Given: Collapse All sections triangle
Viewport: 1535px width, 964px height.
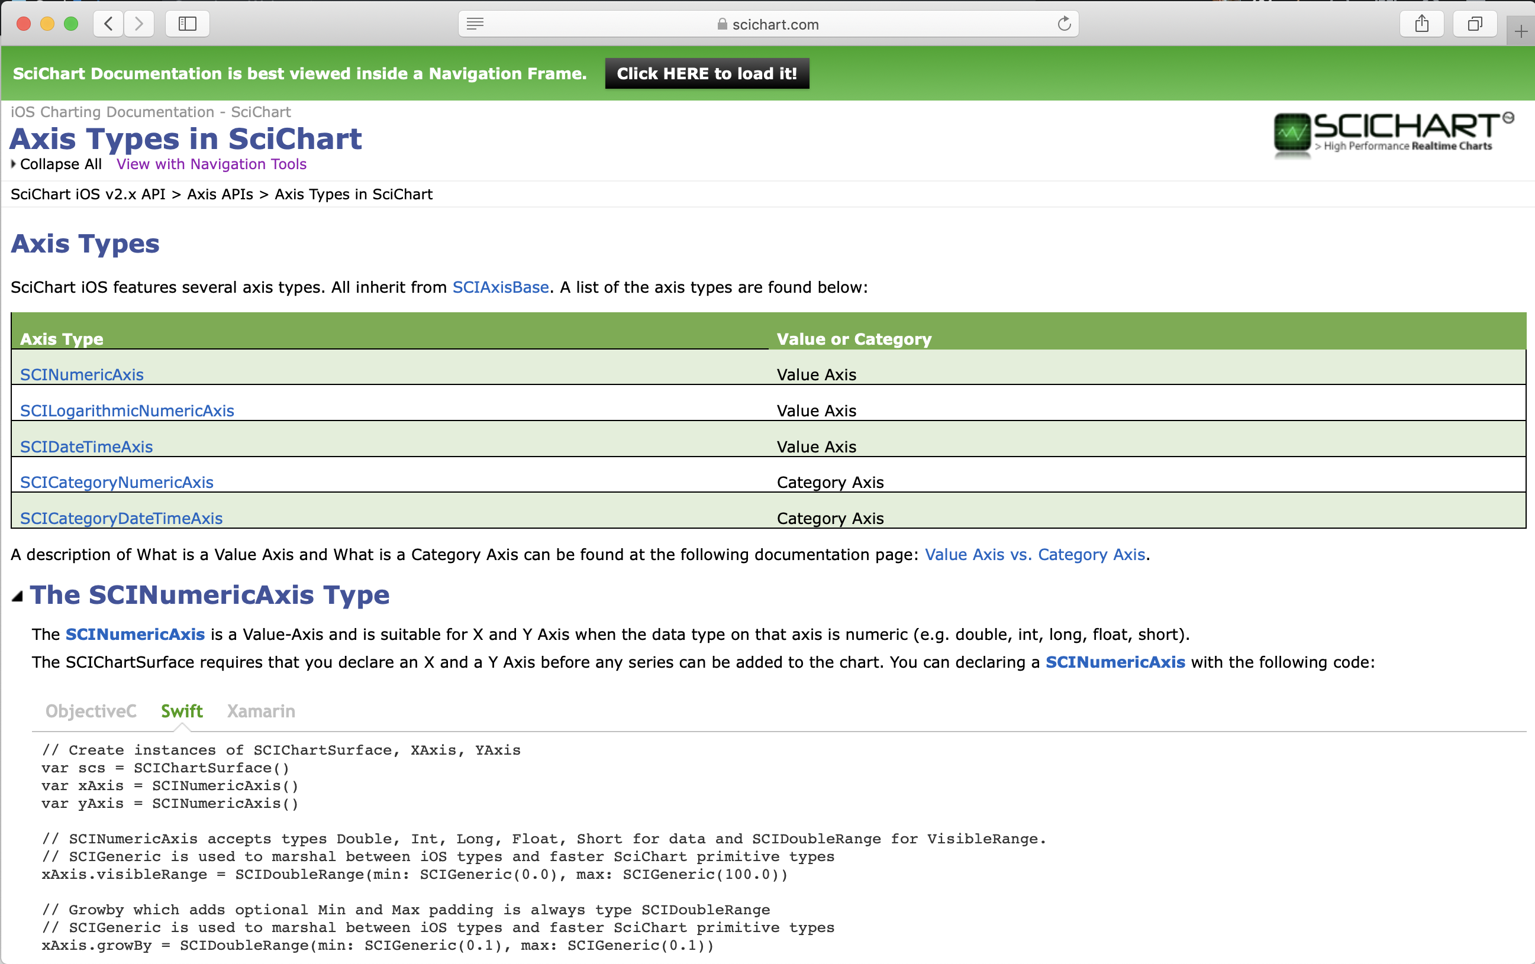Looking at the screenshot, I should click(x=13, y=164).
